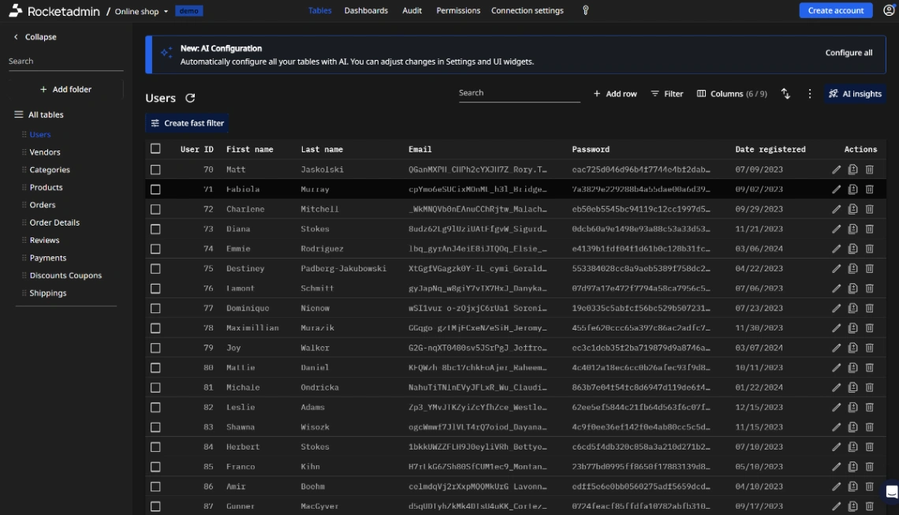Delete user 71 using the trash icon

[869, 189]
